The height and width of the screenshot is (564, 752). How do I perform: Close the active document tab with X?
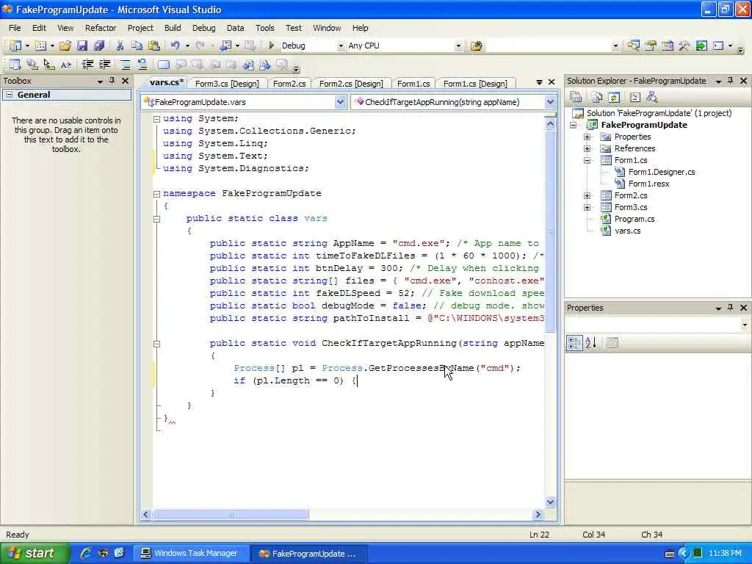[552, 82]
